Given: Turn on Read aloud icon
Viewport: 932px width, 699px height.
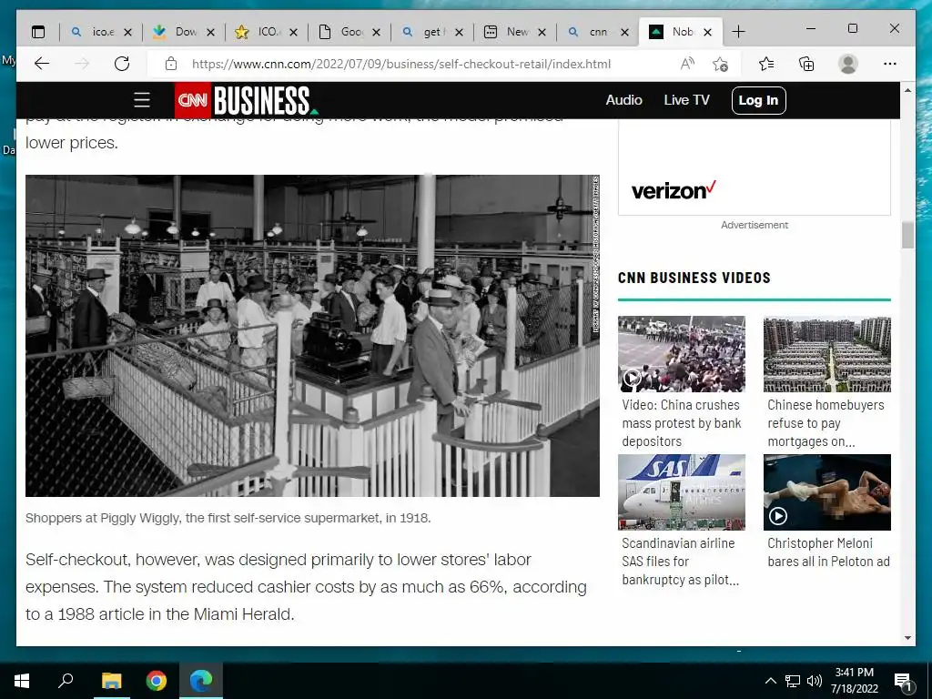Looking at the screenshot, I should coord(687,64).
